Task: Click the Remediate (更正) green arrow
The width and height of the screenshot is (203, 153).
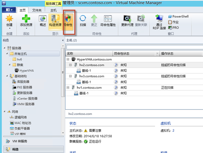Action: point(94,21)
